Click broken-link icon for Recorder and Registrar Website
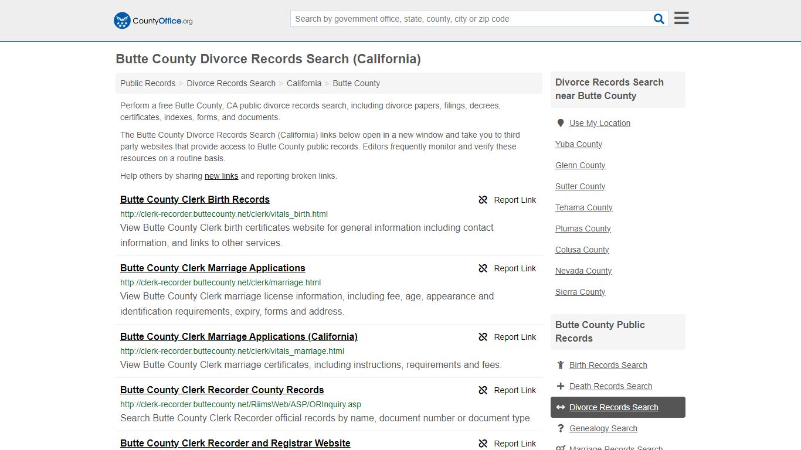801x450 pixels. tap(483, 444)
